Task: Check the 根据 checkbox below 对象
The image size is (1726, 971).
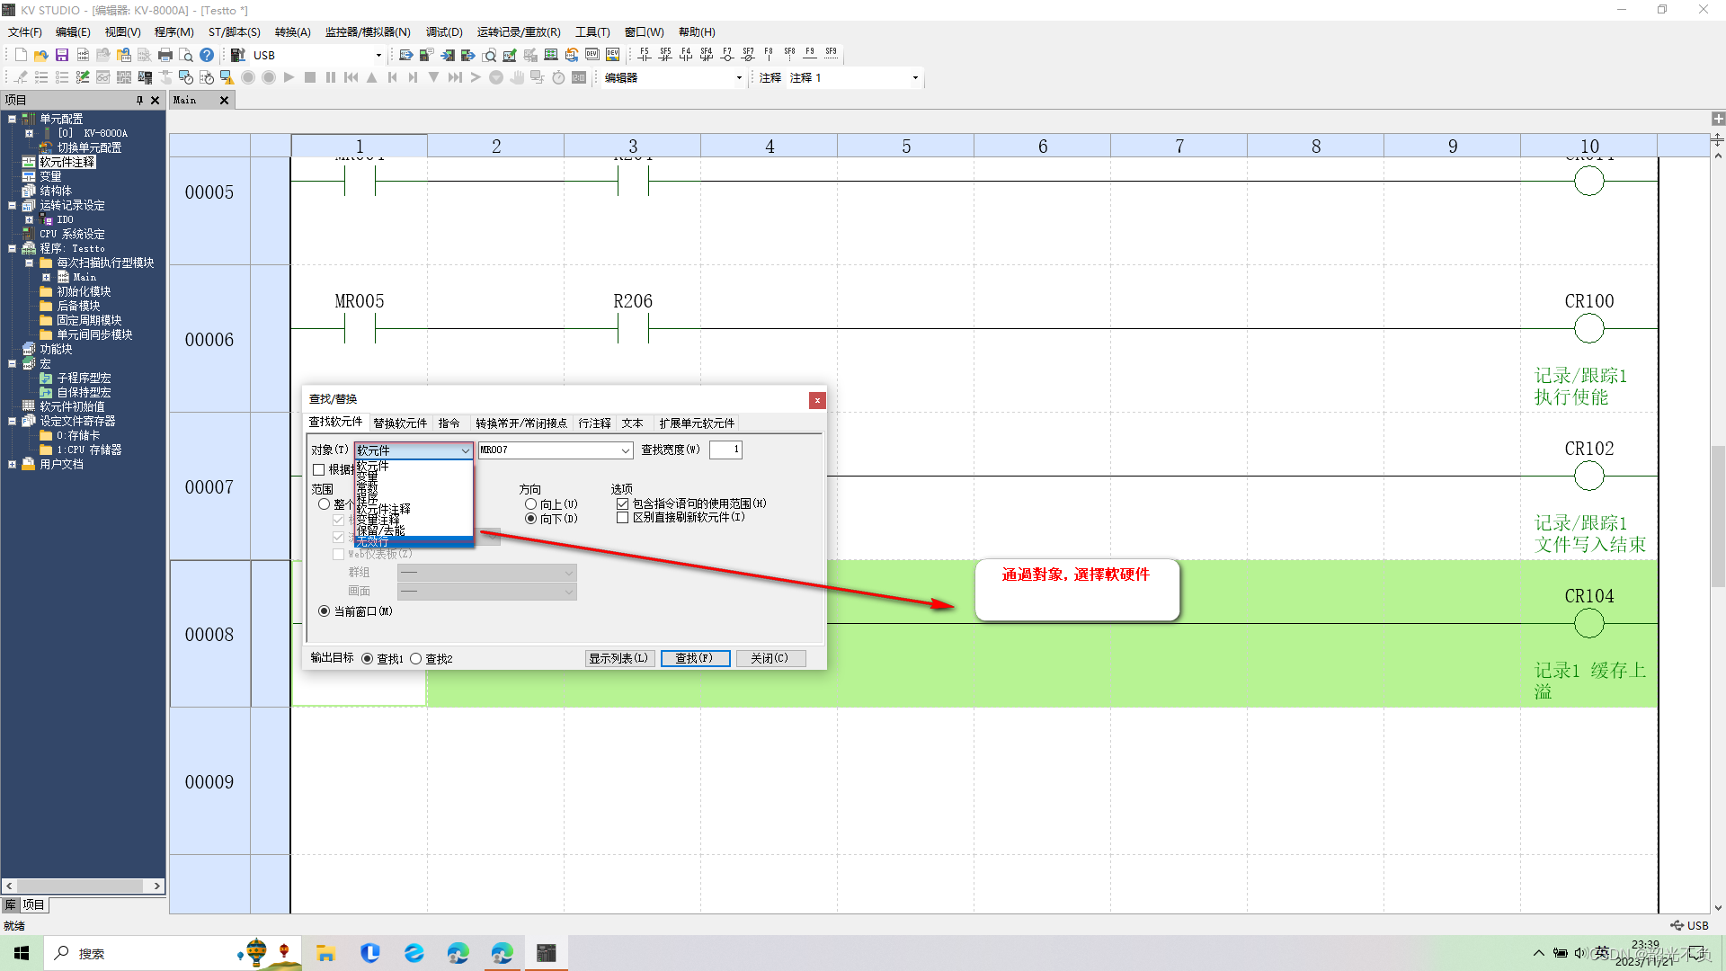Action: coord(318,469)
